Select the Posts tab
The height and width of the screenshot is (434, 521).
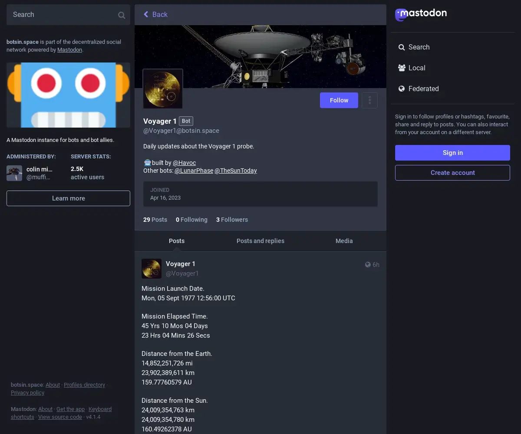coord(176,241)
